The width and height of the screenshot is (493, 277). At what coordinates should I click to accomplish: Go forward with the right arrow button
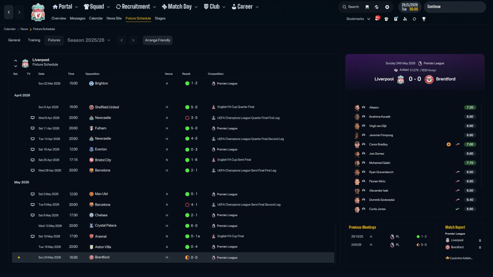(19, 12)
